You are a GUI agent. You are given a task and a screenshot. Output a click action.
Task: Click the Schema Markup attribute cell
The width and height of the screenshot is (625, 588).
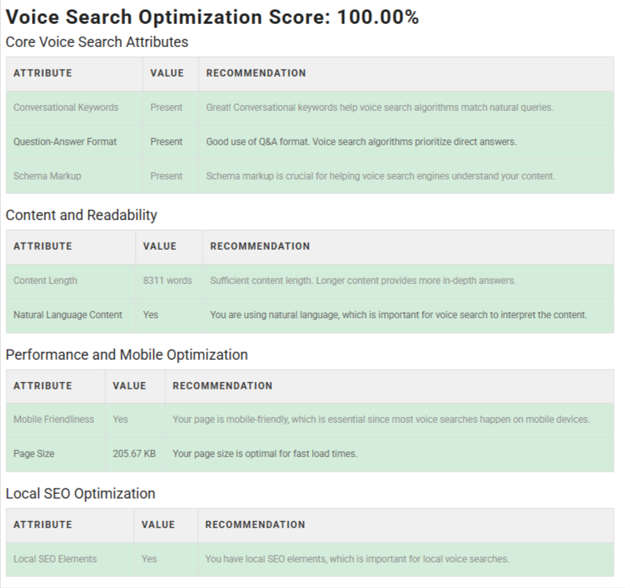click(x=47, y=176)
